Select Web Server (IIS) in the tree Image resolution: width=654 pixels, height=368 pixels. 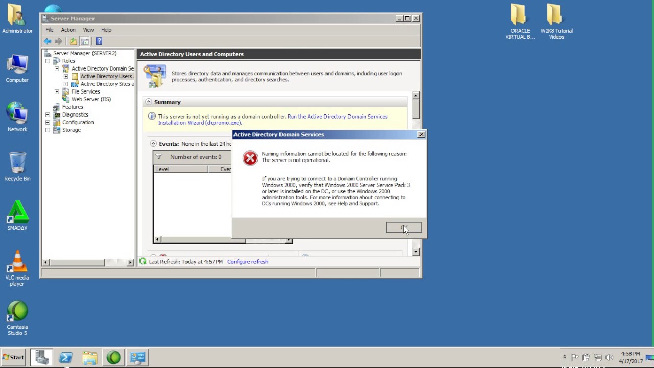point(91,99)
